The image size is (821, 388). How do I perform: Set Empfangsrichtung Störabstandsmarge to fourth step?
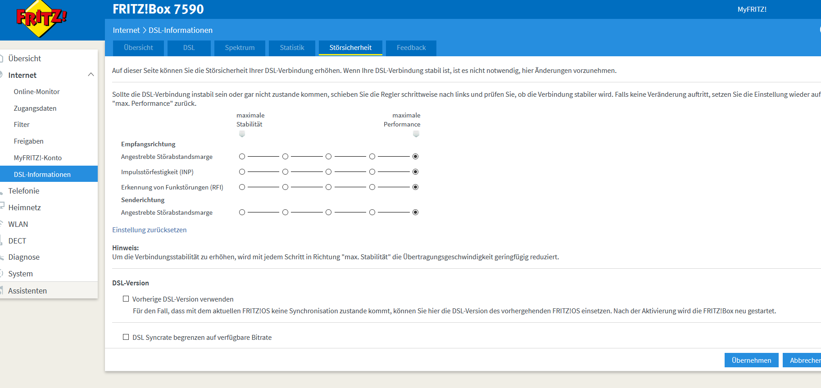click(x=372, y=157)
